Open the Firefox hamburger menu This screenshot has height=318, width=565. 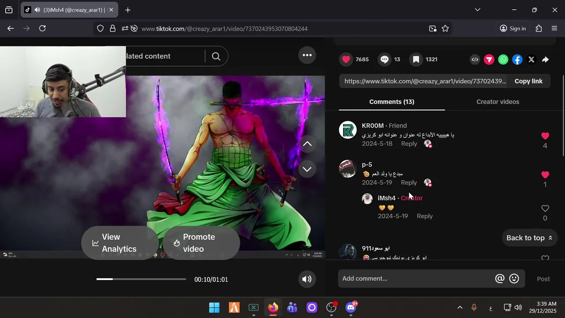pos(554,28)
